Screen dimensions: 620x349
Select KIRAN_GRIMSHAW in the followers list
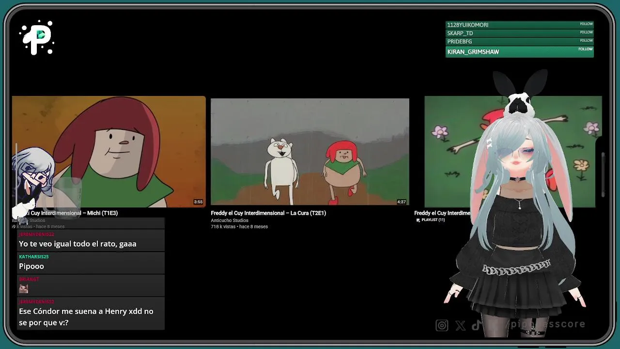click(519, 52)
